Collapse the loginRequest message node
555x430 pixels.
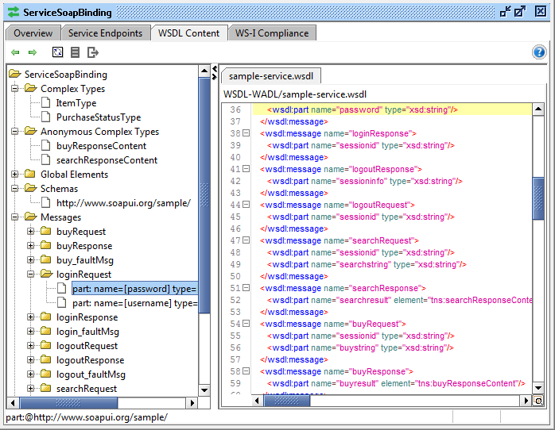tap(31, 275)
